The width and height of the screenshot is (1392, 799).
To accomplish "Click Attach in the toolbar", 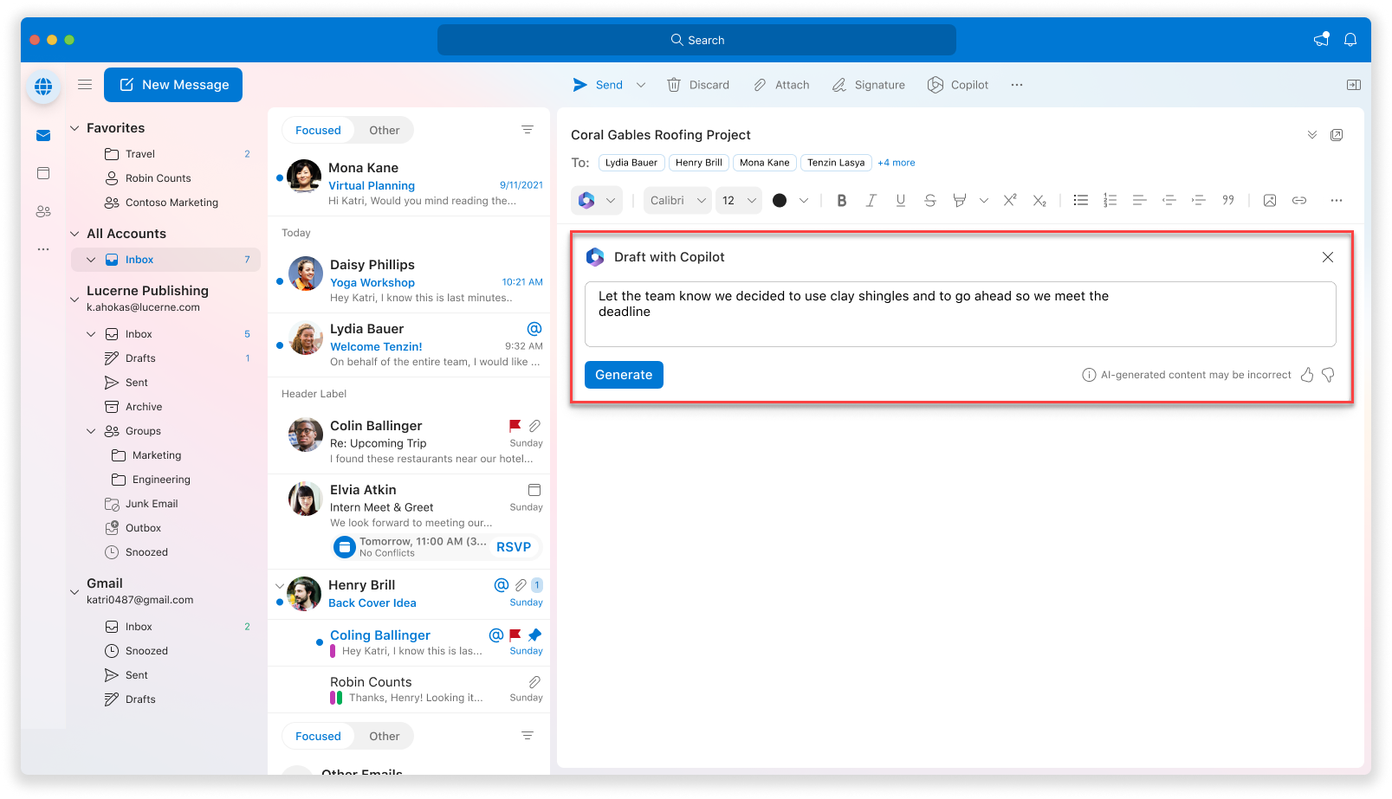I will (x=781, y=85).
